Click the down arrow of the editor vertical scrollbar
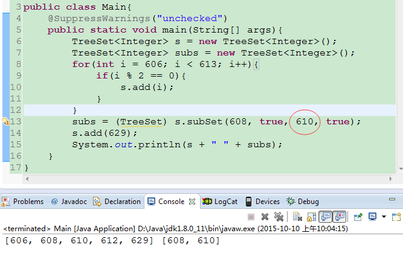The image size is (403, 268). [401, 168]
